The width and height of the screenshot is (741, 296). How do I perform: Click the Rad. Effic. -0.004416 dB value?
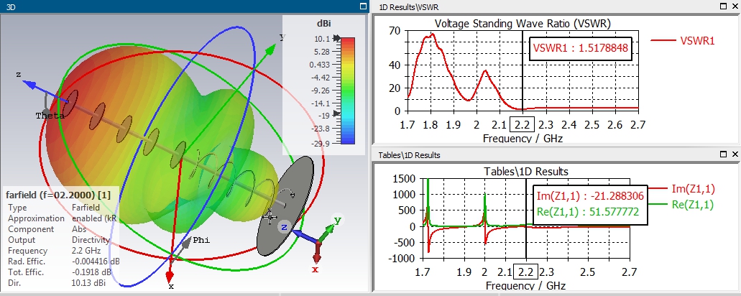pyautogui.click(x=96, y=262)
